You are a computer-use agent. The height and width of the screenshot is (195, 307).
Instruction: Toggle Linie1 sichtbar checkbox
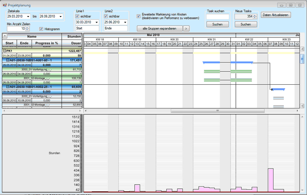tap(78, 16)
